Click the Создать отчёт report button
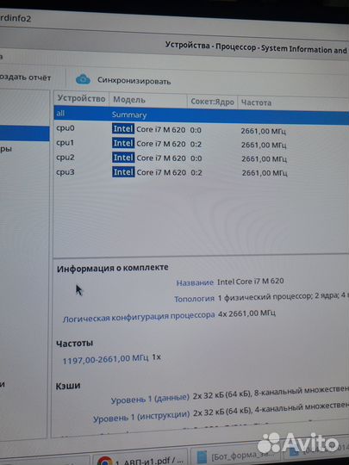This screenshot has width=349, height=465. 25,77
